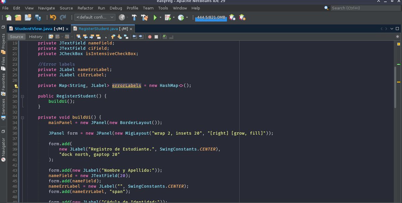Open the Edit menu
This screenshot has width=402, height=203.
click(x=17, y=8)
